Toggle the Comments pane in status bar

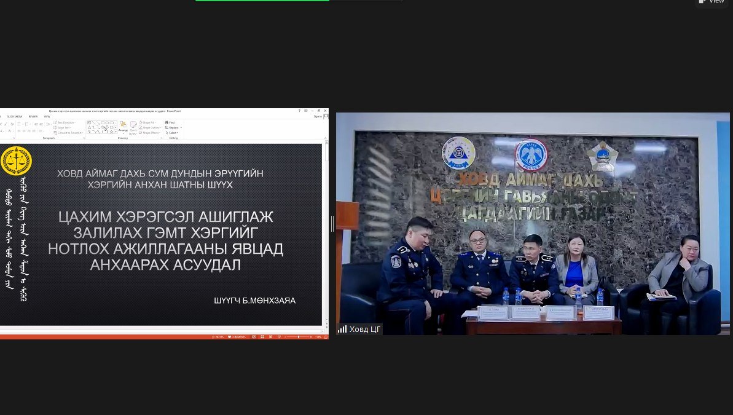pyautogui.click(x=237, y=337)
